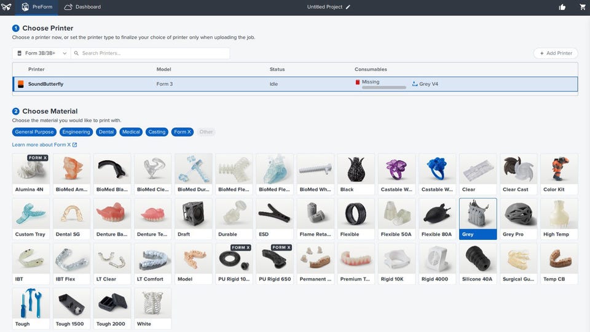
Task: Choose the Clear material card
Action: click(x=478, y=174)
